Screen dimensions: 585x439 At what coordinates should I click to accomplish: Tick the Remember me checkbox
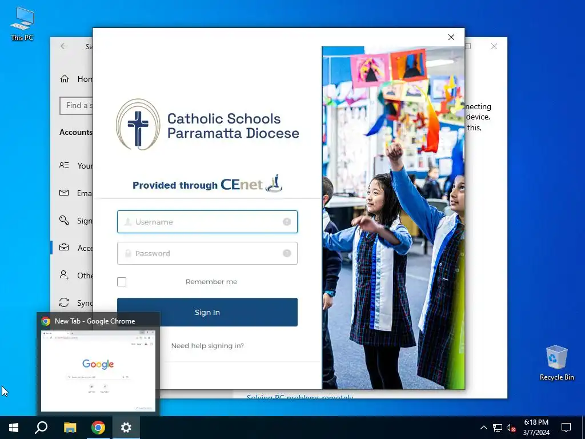[x=122, y=281]
